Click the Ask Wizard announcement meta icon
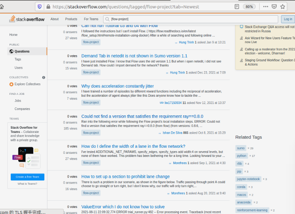The height and width of the screenshot is (214, 295). 241,38
